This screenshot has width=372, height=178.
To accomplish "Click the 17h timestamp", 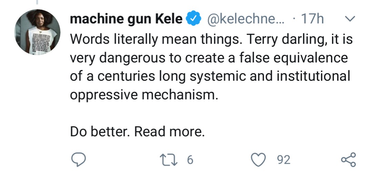I will [312, 19].
